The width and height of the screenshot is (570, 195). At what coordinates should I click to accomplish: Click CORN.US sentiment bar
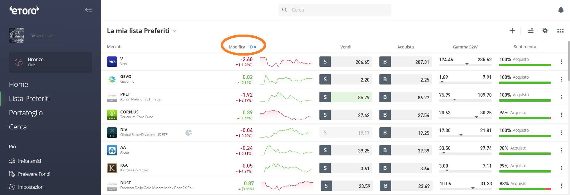[525, 118]
